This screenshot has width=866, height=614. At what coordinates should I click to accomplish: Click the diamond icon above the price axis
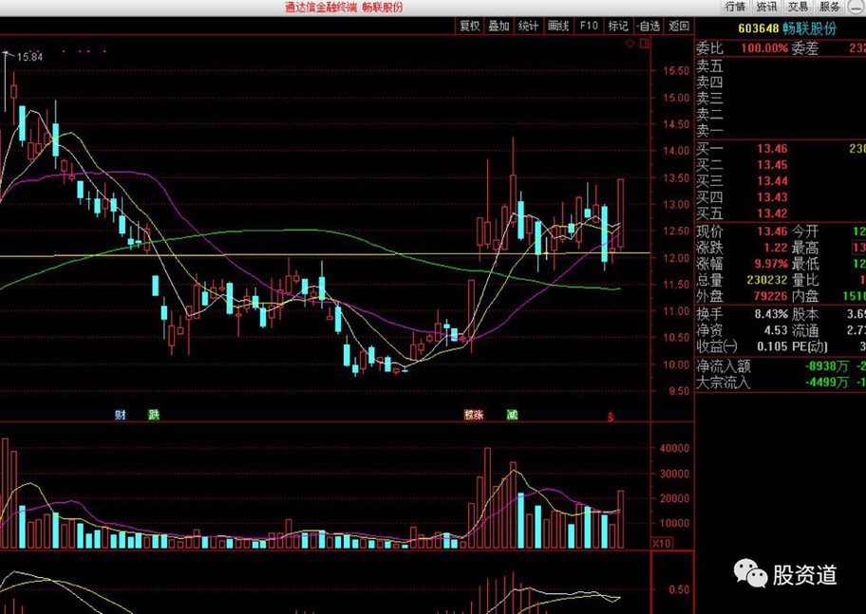click(631, 44)
